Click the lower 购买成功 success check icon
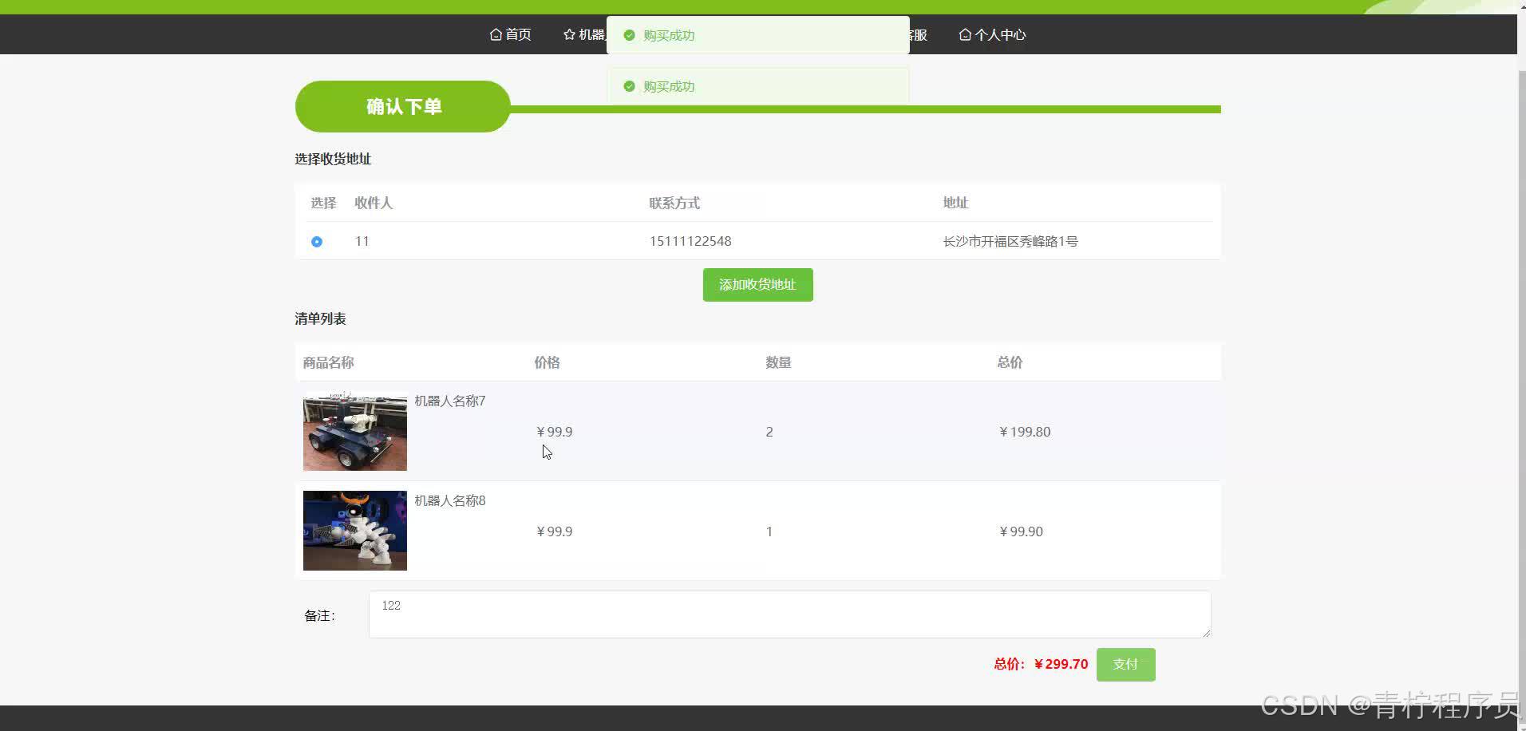The width and height of the screenshot is (1526, 731). [x=629, y=86]
